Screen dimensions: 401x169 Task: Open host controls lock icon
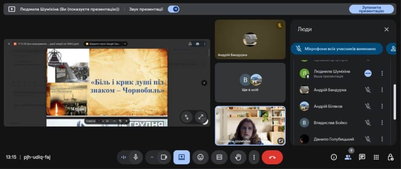390,157
